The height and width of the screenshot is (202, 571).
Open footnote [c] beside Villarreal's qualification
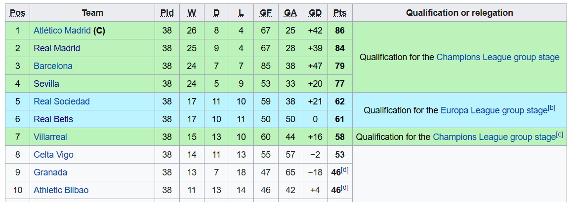(x=559, y=135)
